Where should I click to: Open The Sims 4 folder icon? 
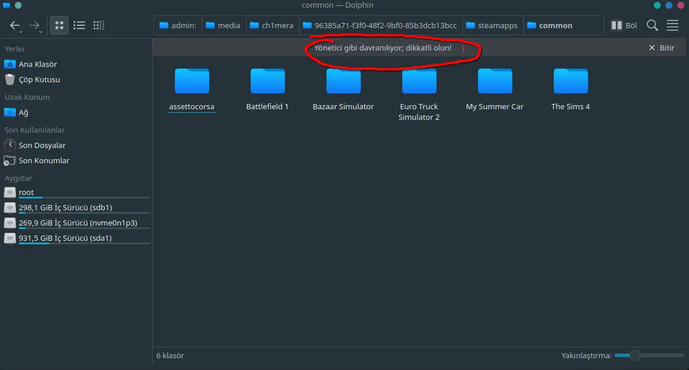(570, 81)
